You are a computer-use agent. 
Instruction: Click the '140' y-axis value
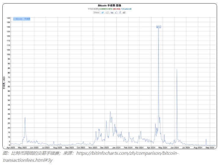point(8,18)
